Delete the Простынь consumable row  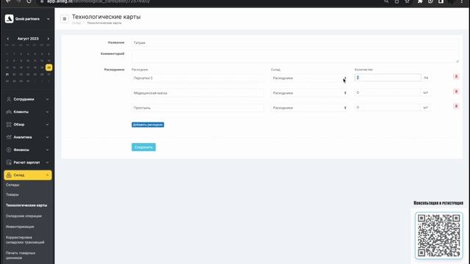[x=456, y=106]
